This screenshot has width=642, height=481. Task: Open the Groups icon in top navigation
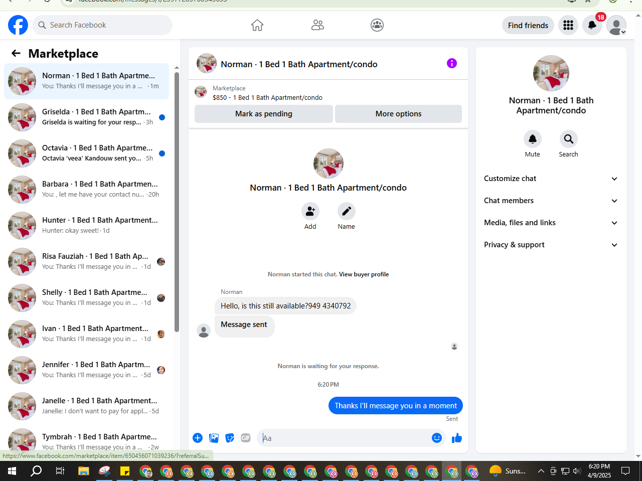point(377,25)
